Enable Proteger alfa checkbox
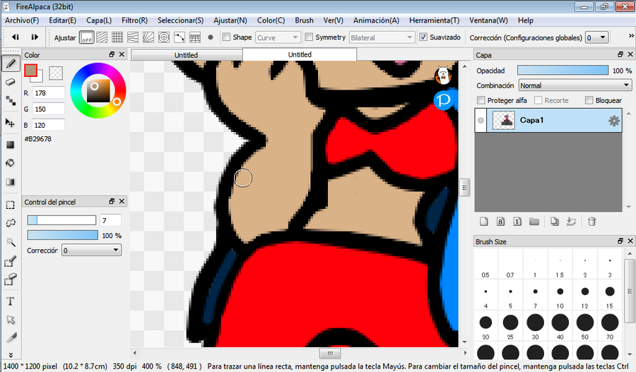 click(x=481, y=100)
